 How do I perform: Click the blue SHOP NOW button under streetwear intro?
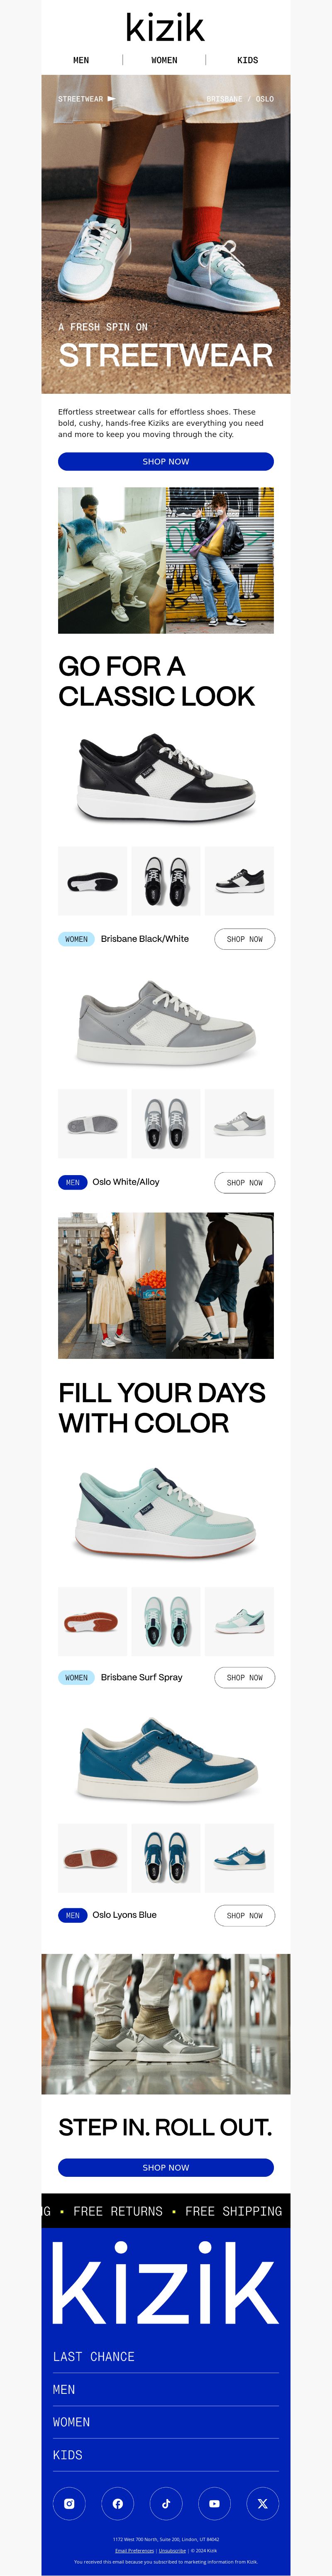pos(166,461)
